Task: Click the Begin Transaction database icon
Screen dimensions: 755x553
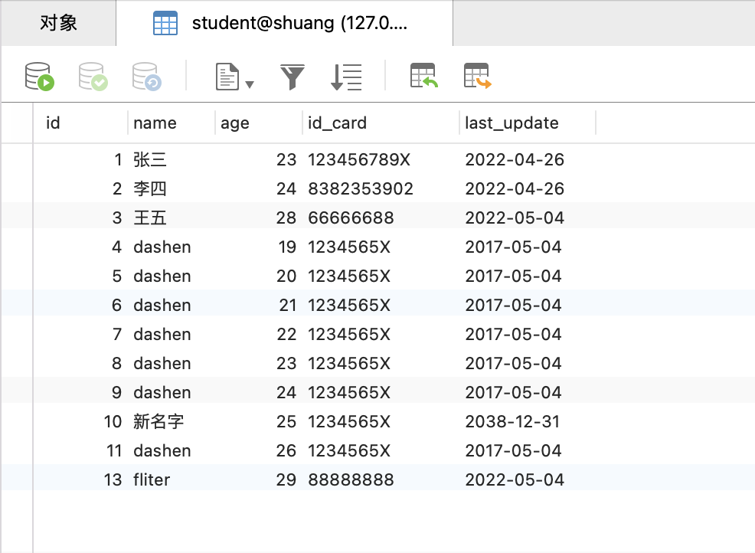Action: pyautogui.click(x=40, y=77)
